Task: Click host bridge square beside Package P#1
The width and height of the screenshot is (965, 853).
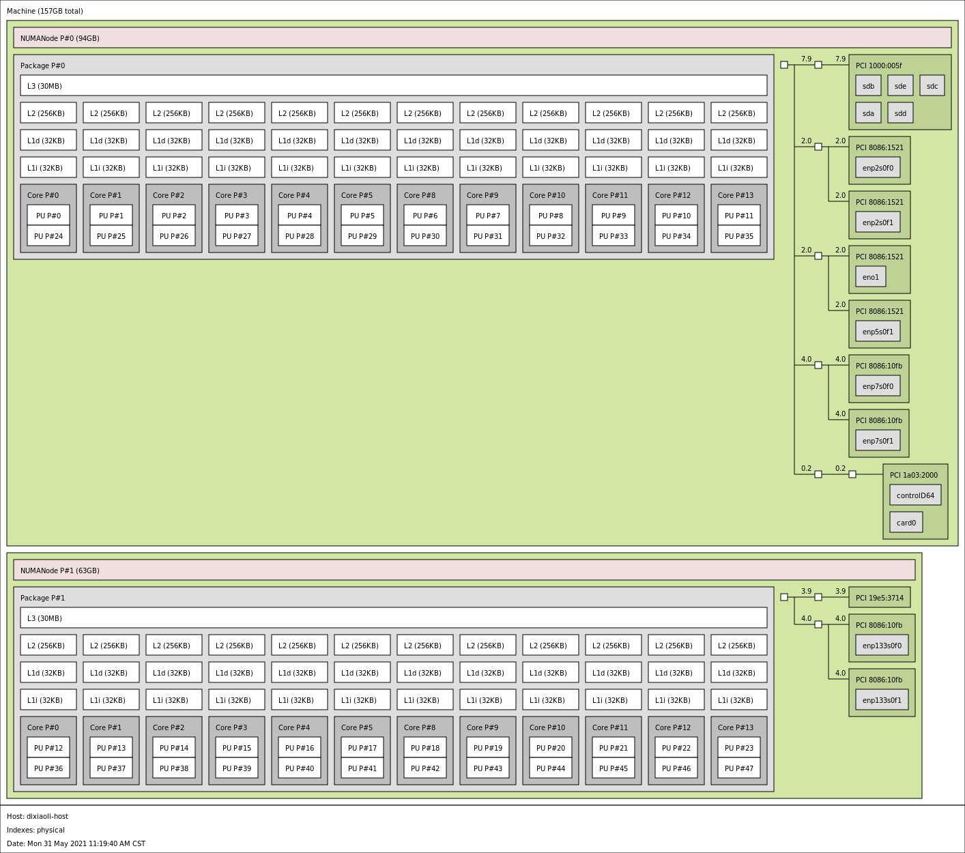Action: coord(784,597)
